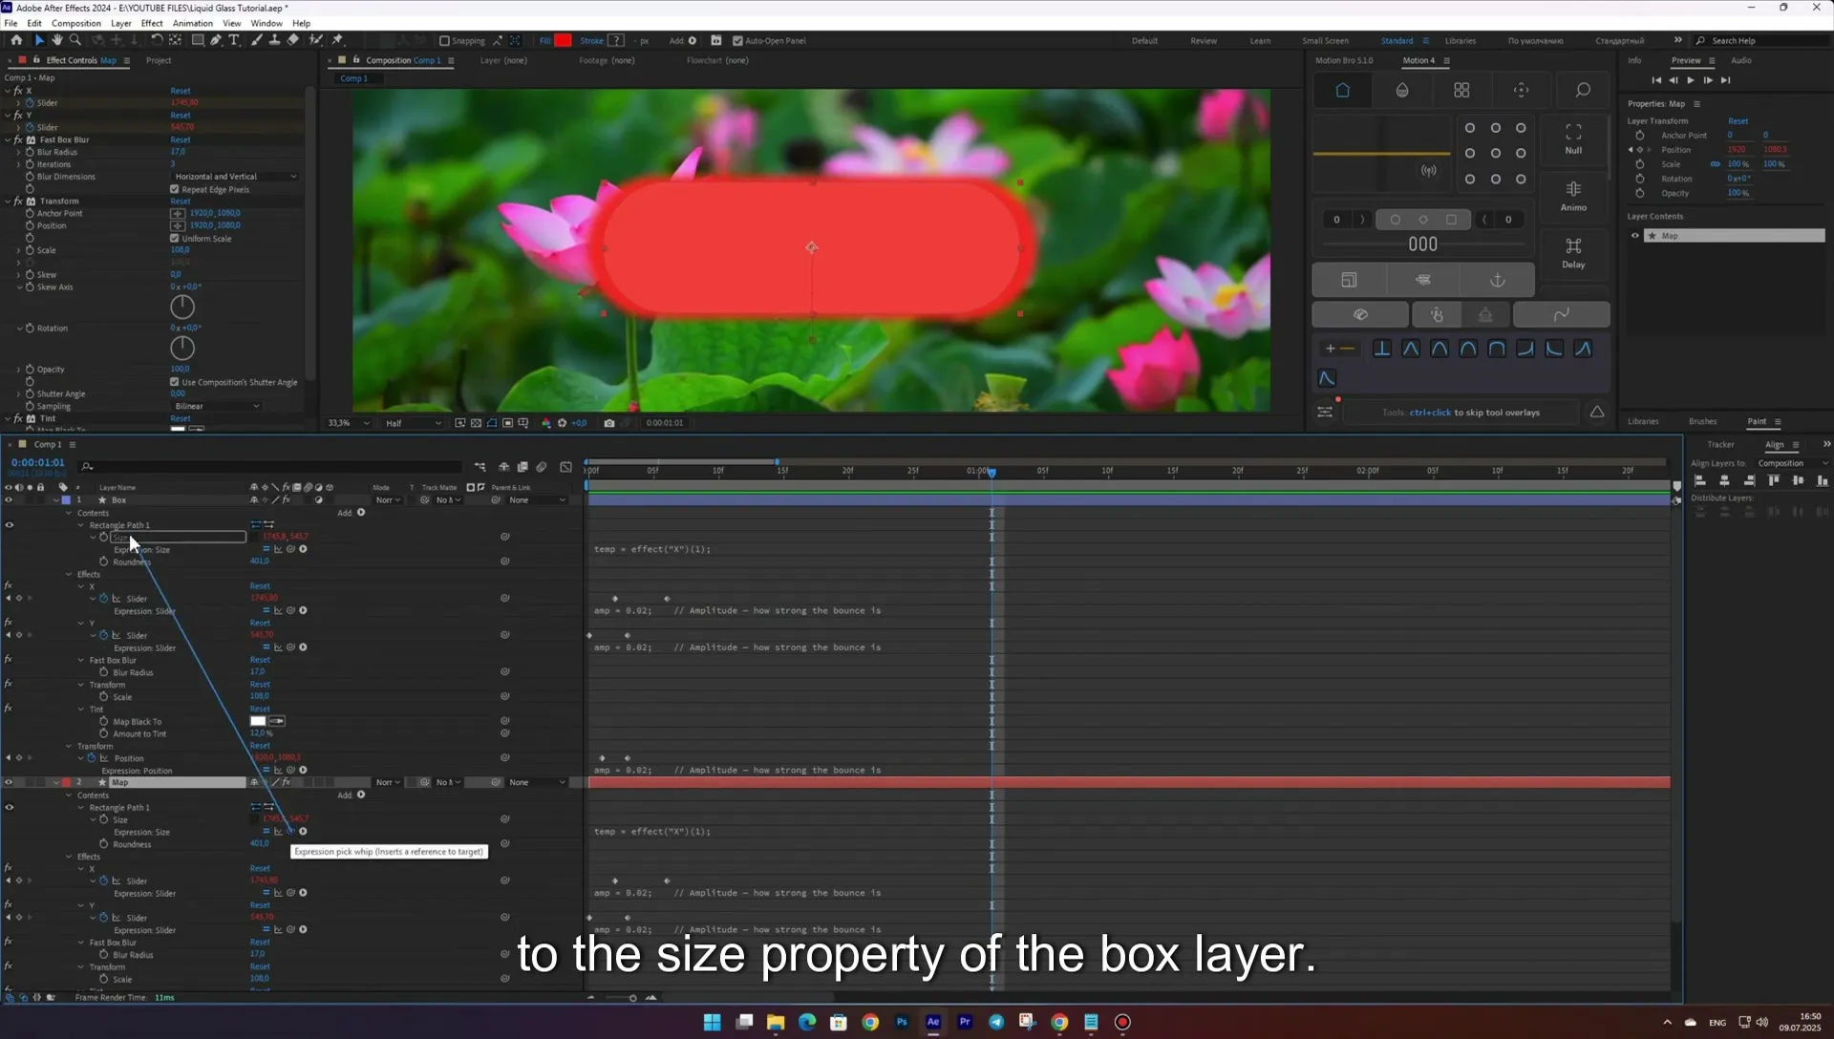Select the Zoom tool

coord(75,40)
